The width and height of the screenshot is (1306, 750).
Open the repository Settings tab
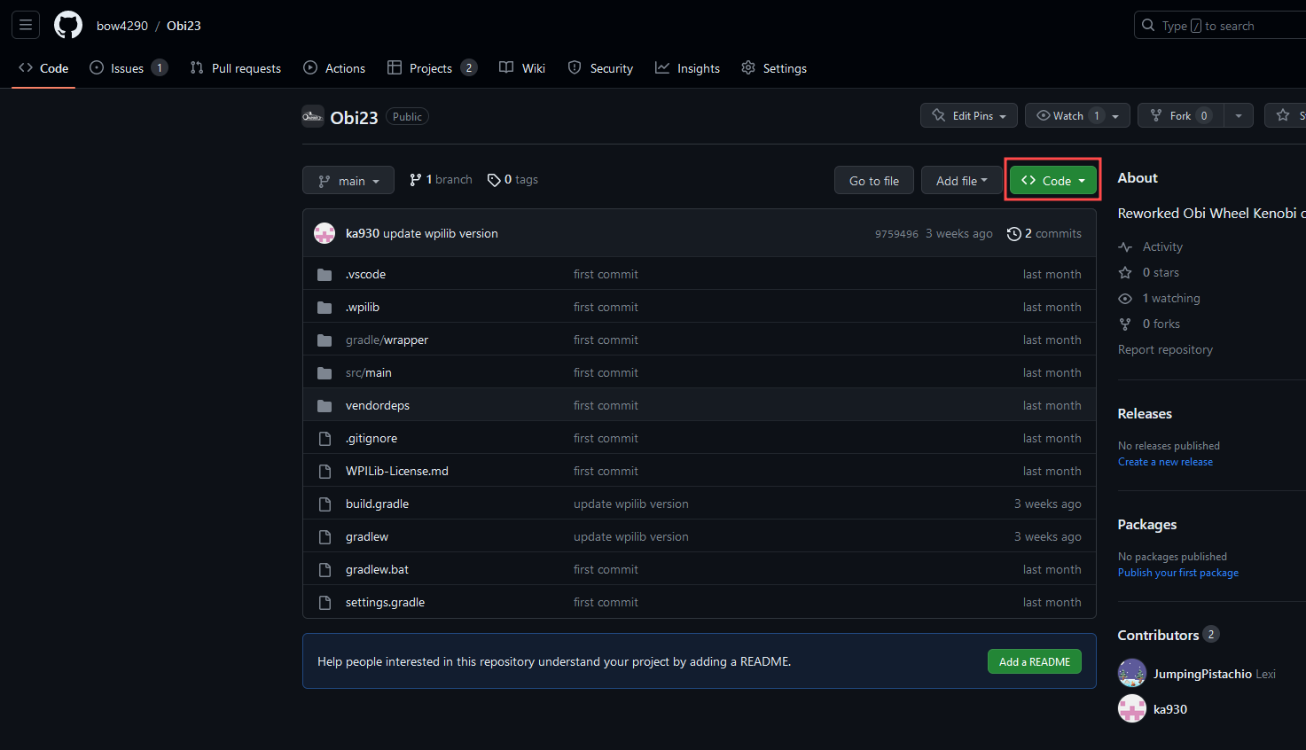click(774, 68)
